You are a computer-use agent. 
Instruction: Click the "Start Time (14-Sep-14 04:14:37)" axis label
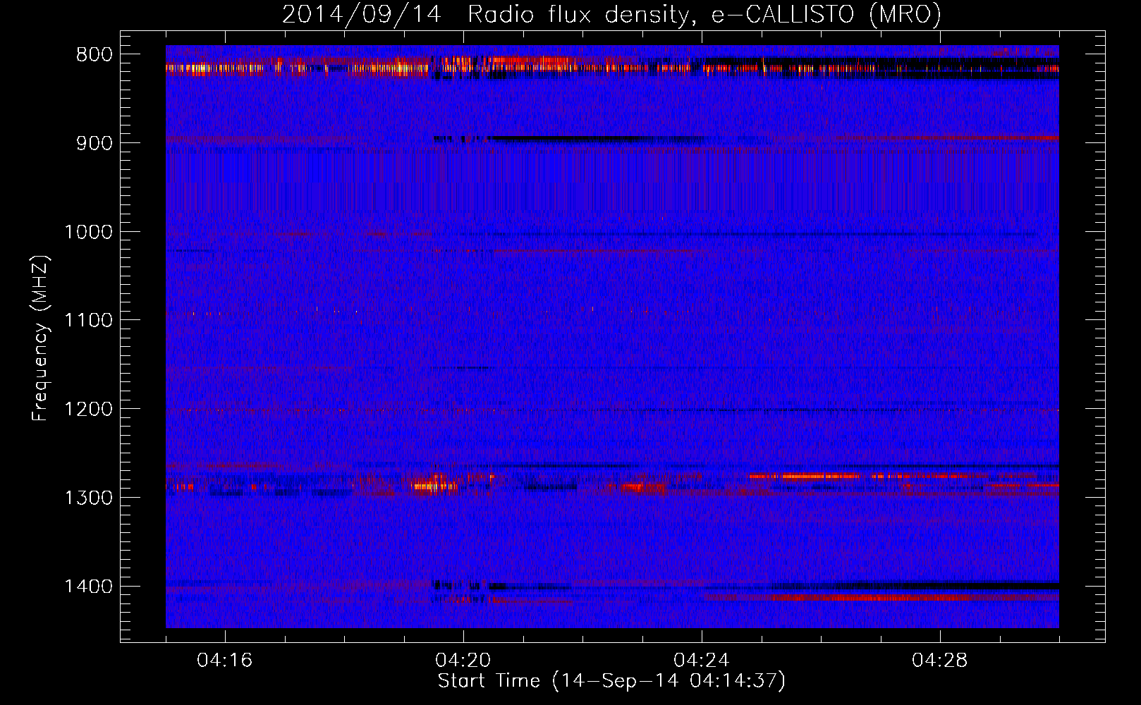[611, 681]
